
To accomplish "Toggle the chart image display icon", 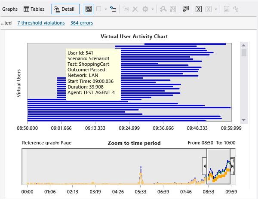I will click(88, 9).
